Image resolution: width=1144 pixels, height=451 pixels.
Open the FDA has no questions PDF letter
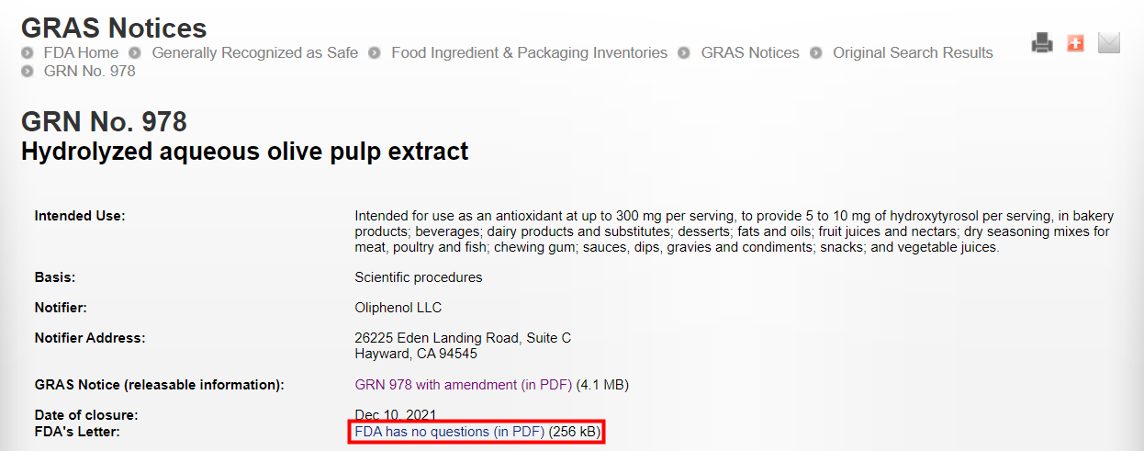[x=450, y=432]
